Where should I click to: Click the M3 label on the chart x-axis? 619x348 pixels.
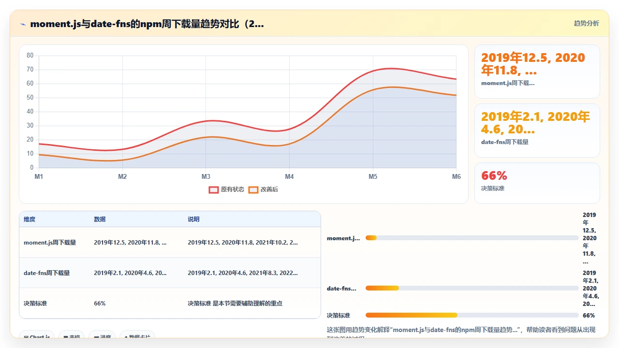pos(206,176)
